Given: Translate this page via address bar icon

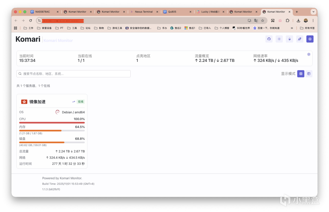Looking at the screenshot, I should click(x=256, y=21).
